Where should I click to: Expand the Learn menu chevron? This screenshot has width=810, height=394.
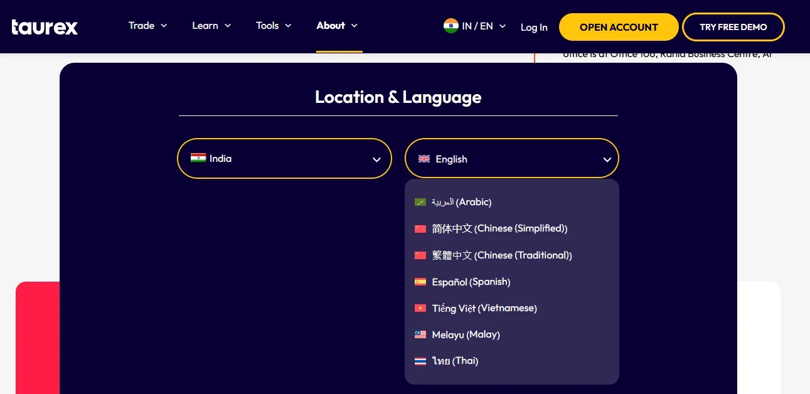pyautogui.click(x=228, y=26)
